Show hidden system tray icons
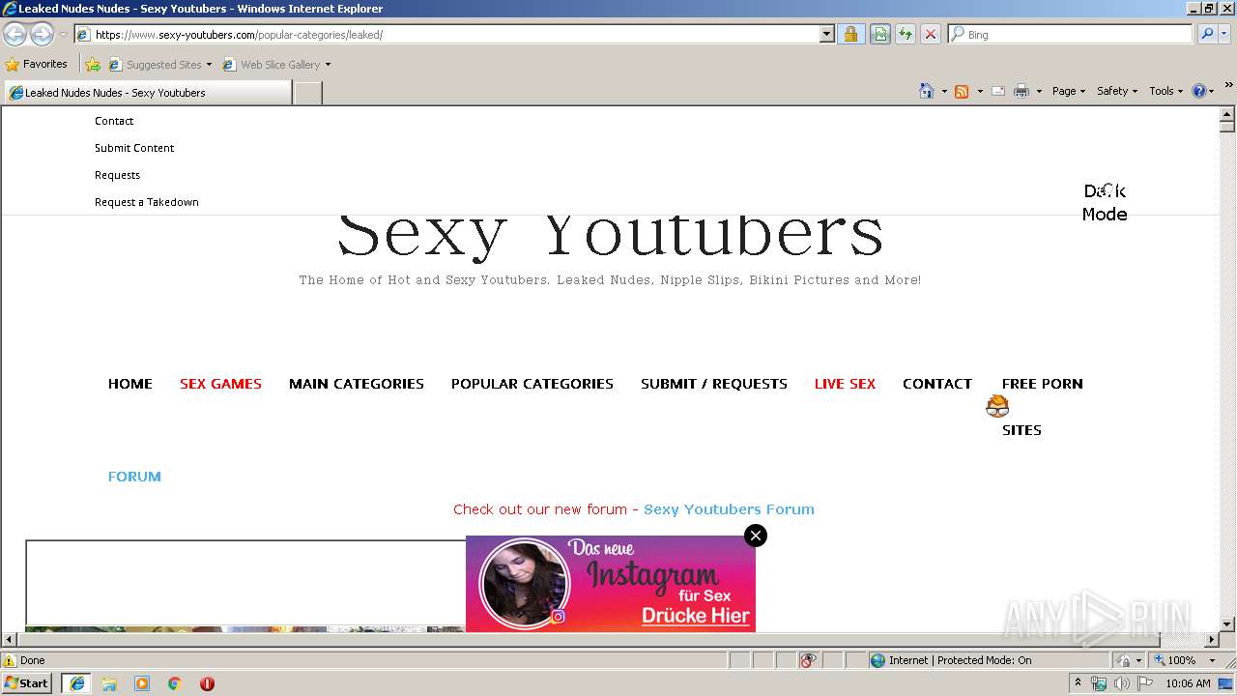This screenshot has height=696, width=1237. pyautogui.click(x=1078, y=683)
